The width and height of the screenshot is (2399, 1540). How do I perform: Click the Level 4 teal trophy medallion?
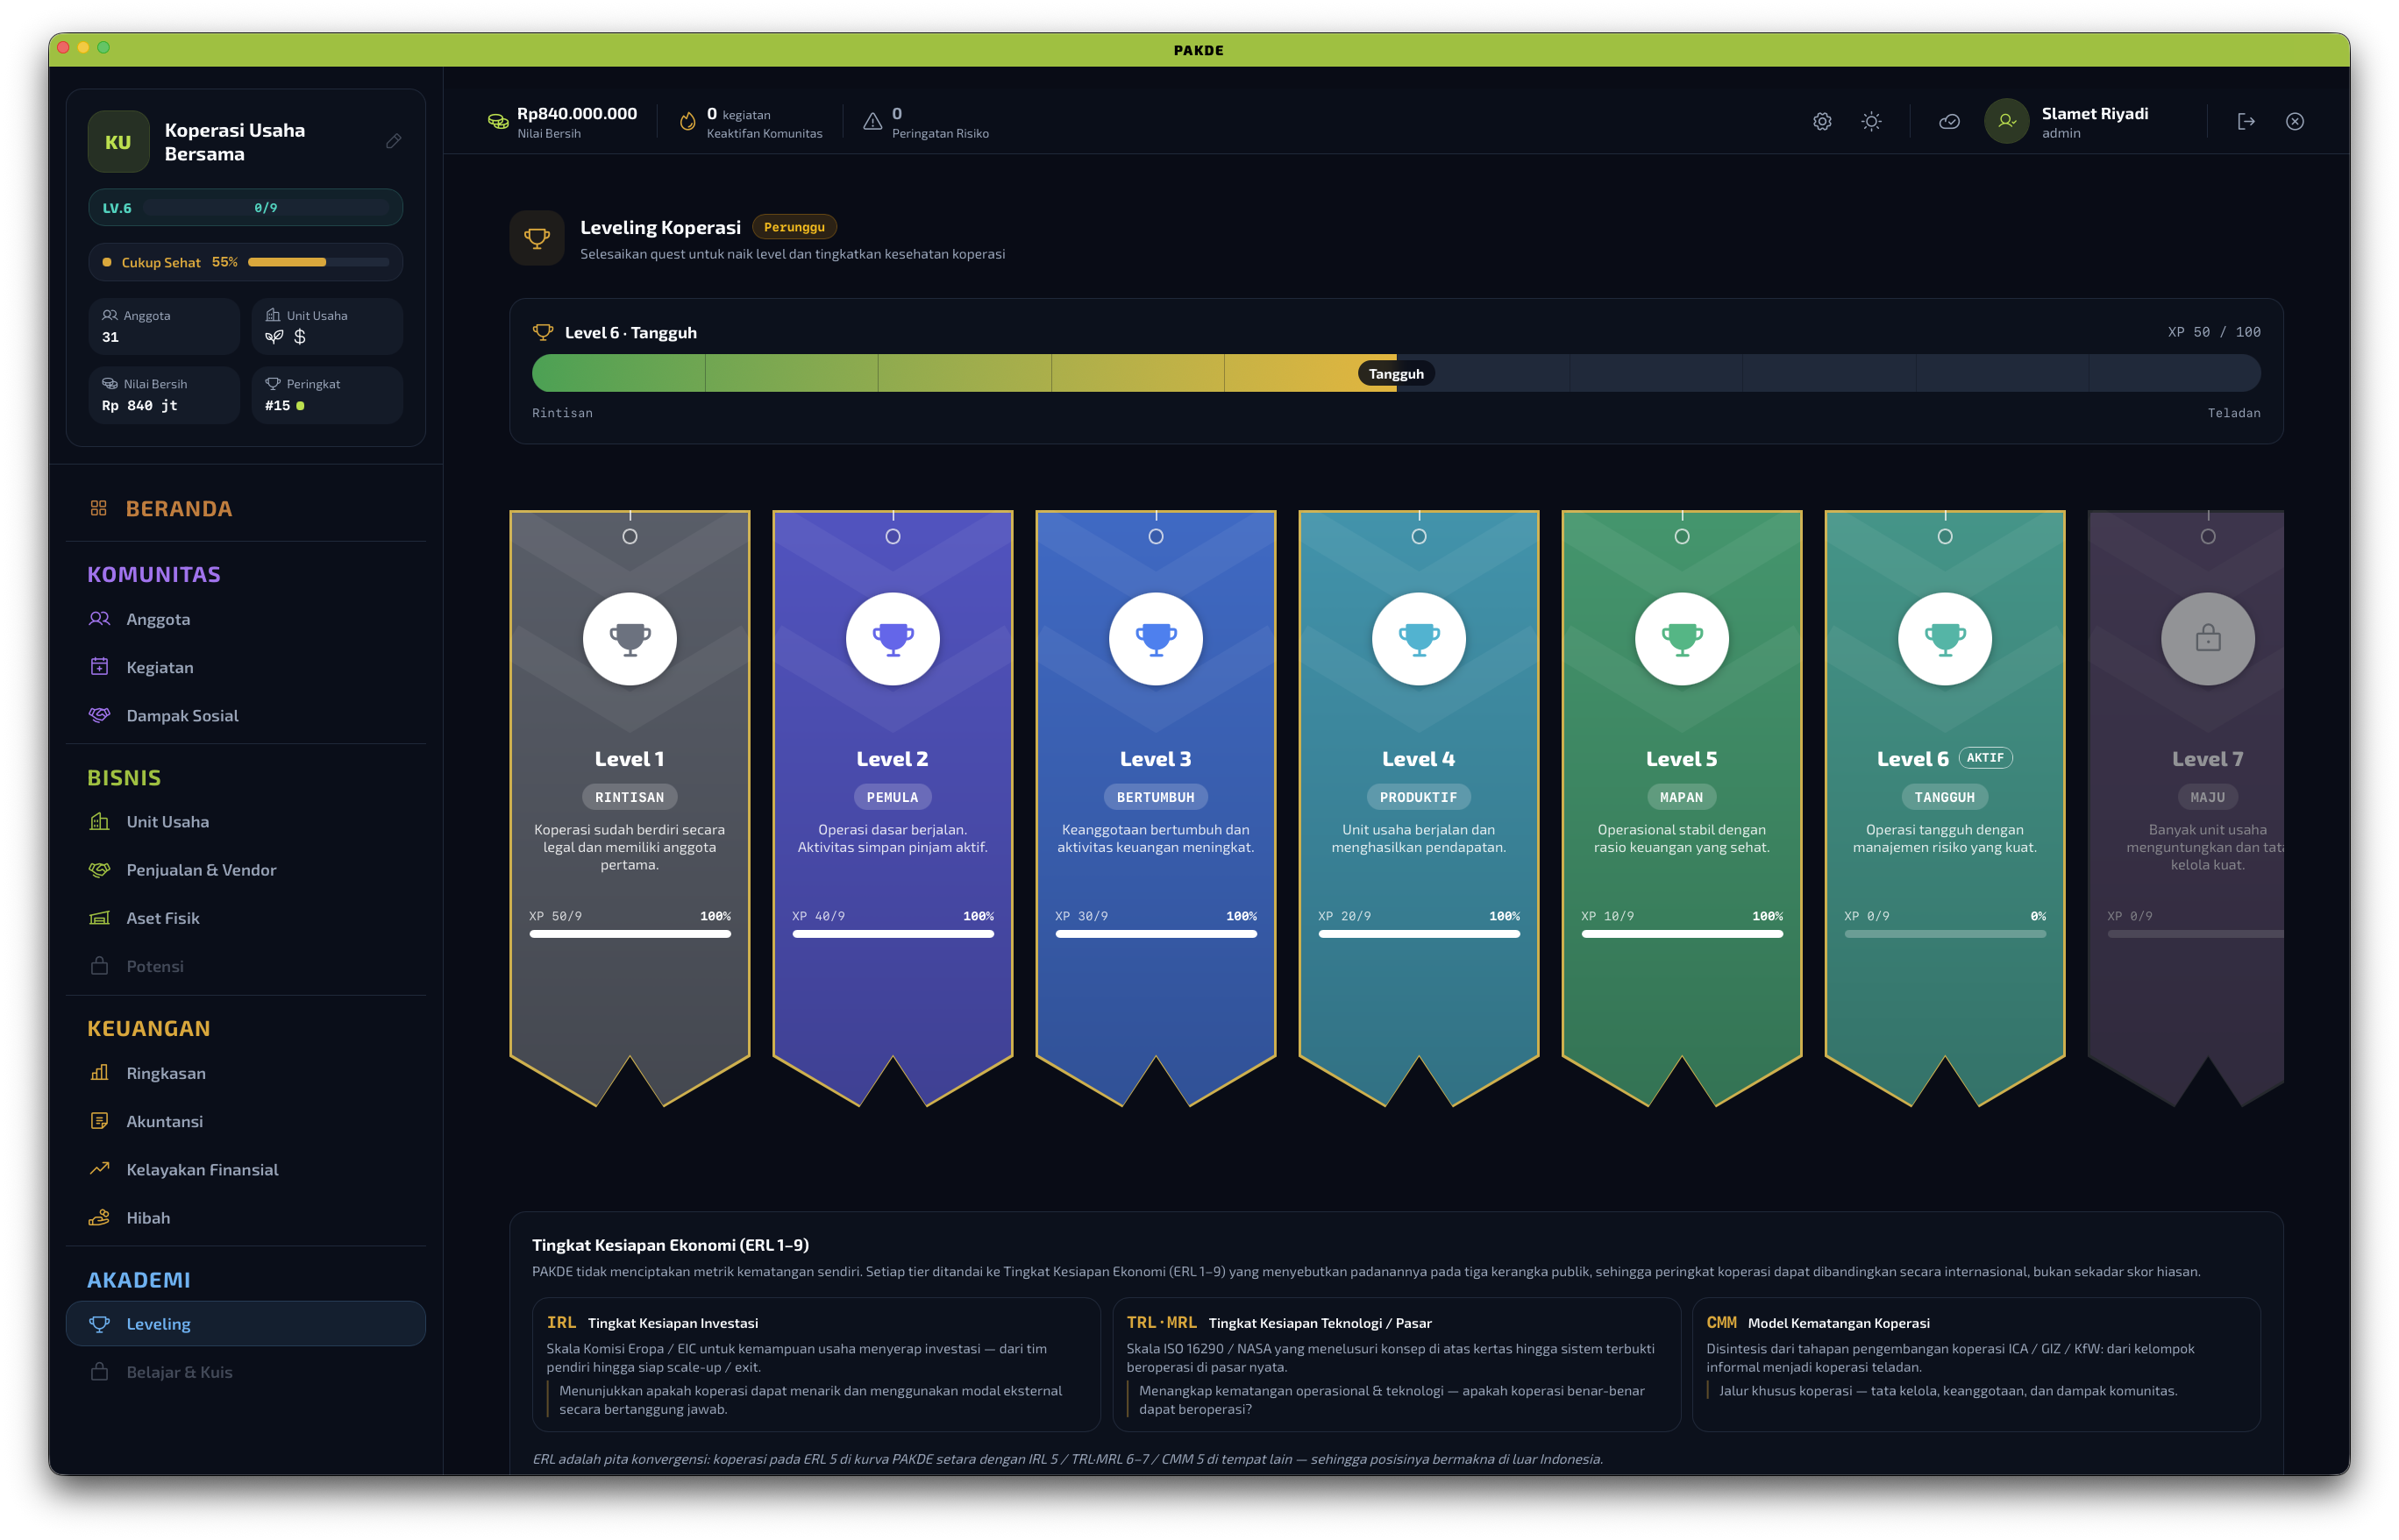click(1419, 638)
